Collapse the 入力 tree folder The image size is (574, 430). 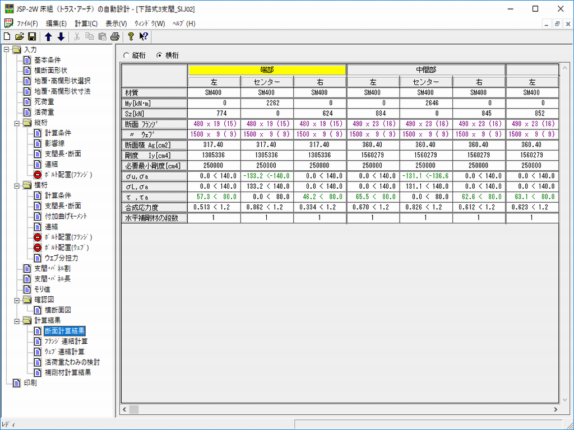pos(6,50)
